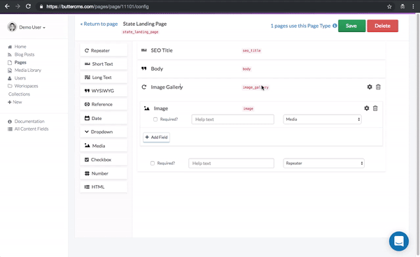
Task: Open settings gear for Image Gallery field
Action: pos(370,87)
